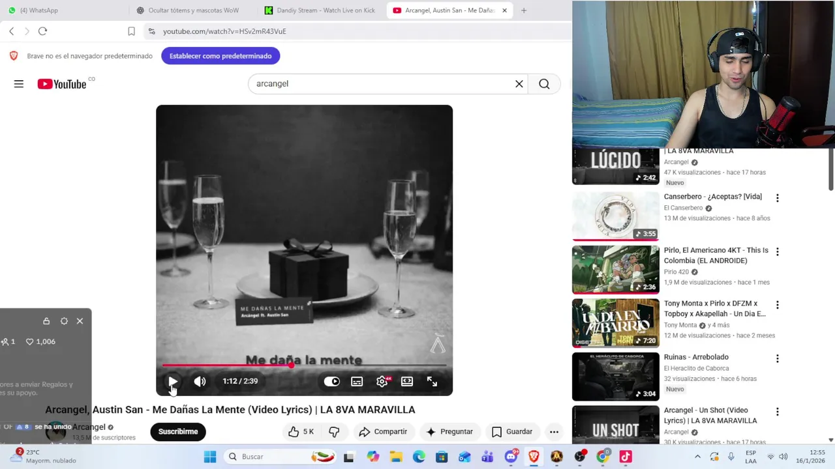Open Brave browser taskbar icon
This screenshot has width=835, height=469.
[x=534, y=457]
